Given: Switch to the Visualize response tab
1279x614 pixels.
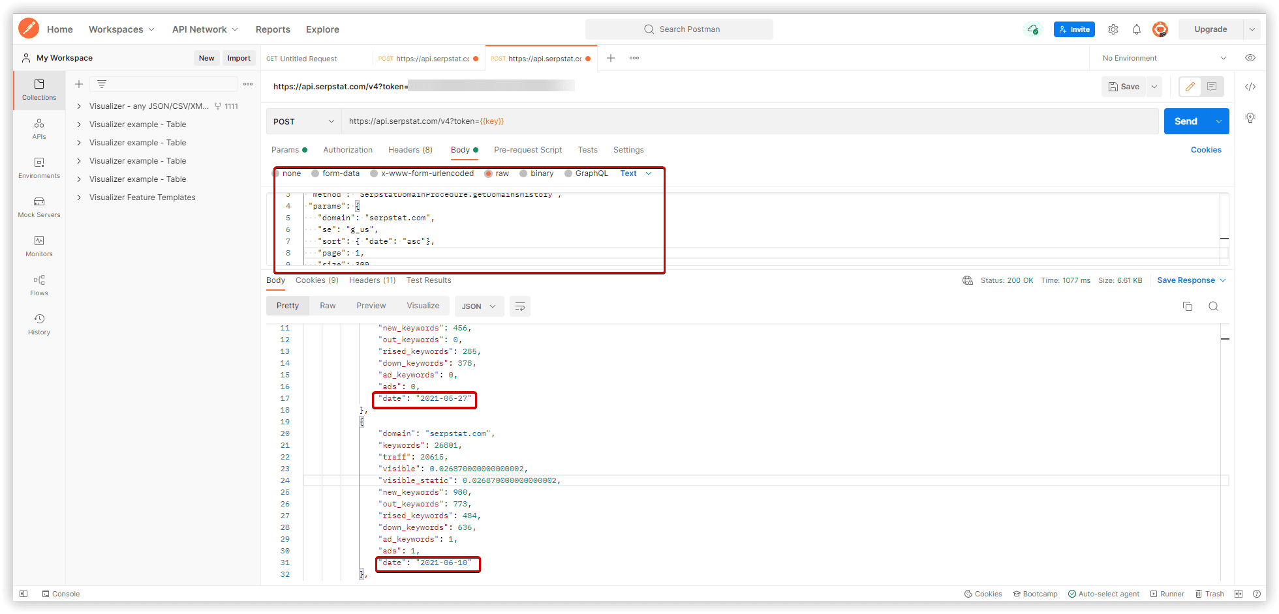Looking at the screenshot, I should pos(423,306).
